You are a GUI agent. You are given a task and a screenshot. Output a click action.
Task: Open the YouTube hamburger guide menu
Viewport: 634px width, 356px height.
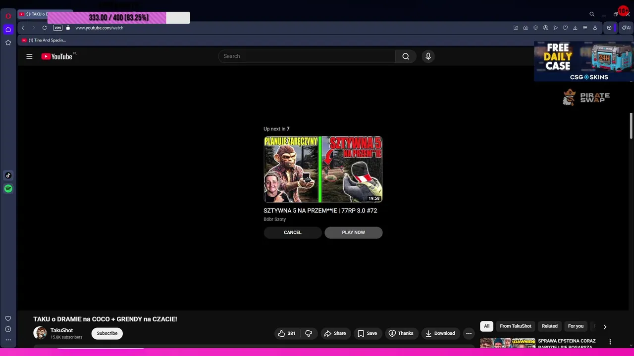(29, 56)
